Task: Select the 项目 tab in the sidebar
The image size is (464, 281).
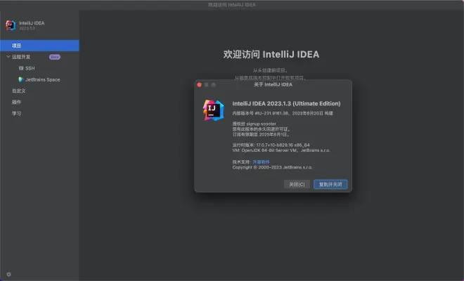Action: point(17,46)
